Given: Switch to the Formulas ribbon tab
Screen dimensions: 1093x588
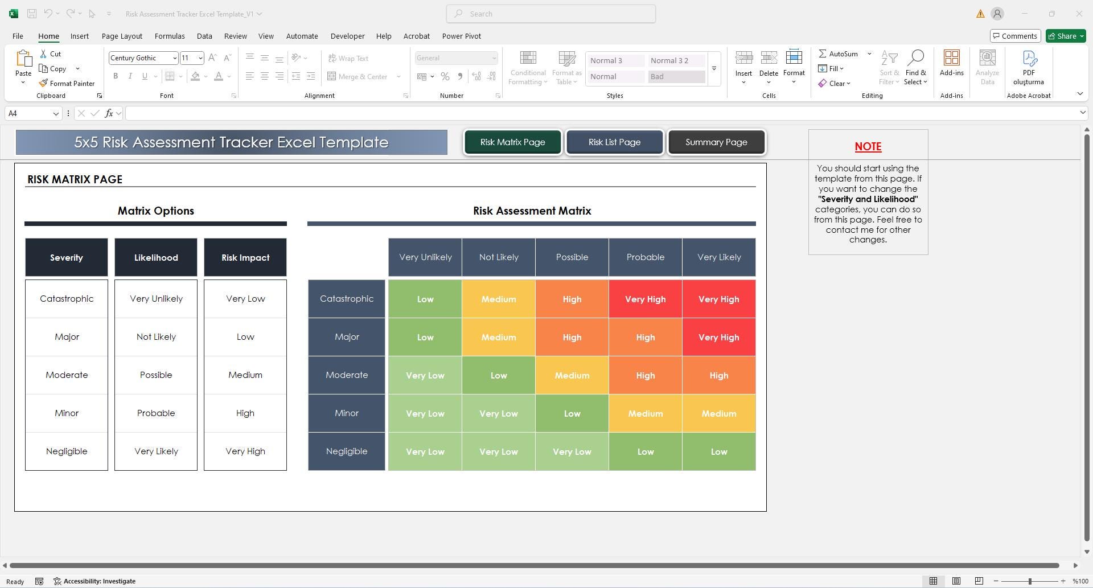Looking at the screenshot, I should coord(169,36).
